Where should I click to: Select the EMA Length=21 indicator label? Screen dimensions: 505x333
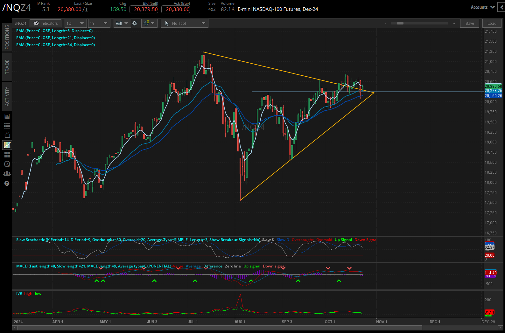point(55,38)
